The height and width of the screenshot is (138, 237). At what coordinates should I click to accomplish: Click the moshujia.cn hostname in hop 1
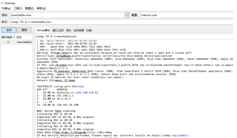coord(65,93)
